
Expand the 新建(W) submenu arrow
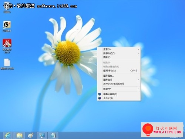point(138,89)
